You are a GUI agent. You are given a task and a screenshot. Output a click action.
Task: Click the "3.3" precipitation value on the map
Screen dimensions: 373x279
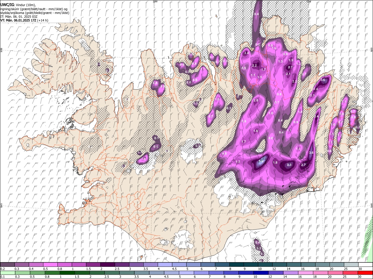point(289,165)
